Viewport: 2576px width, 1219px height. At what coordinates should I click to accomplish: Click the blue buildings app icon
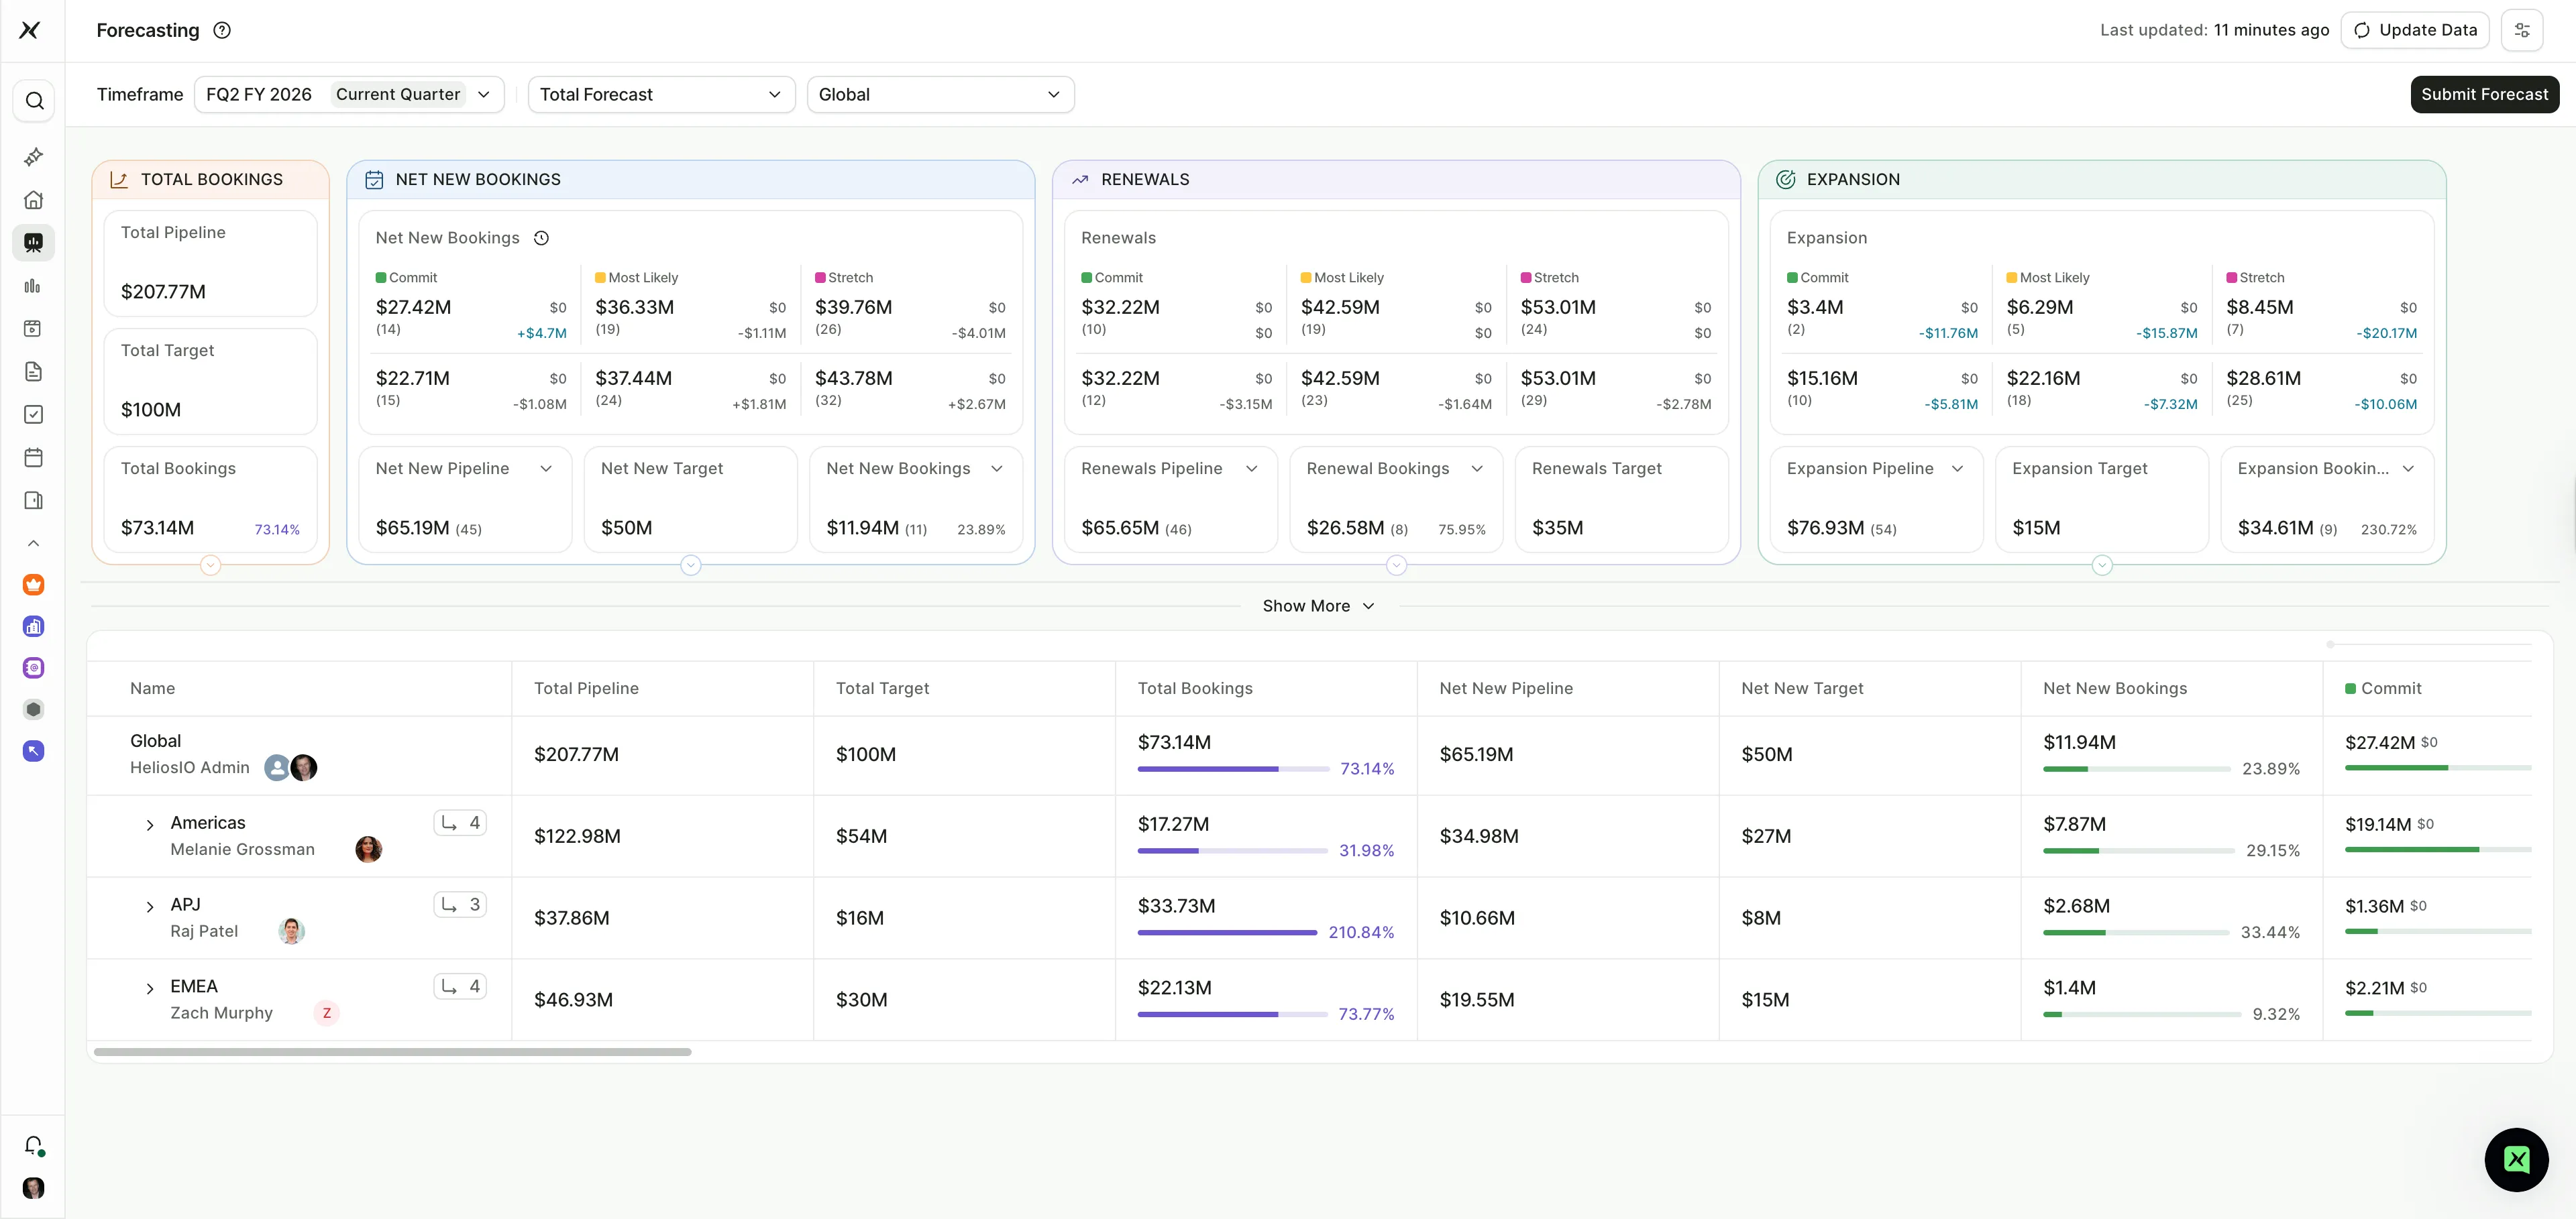point(34,626)
